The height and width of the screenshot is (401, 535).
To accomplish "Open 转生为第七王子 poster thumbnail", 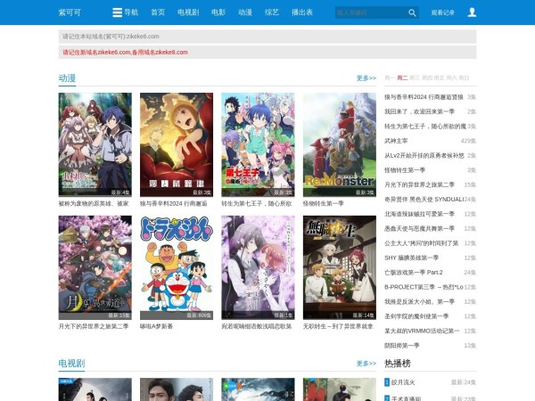I will 258,144.
